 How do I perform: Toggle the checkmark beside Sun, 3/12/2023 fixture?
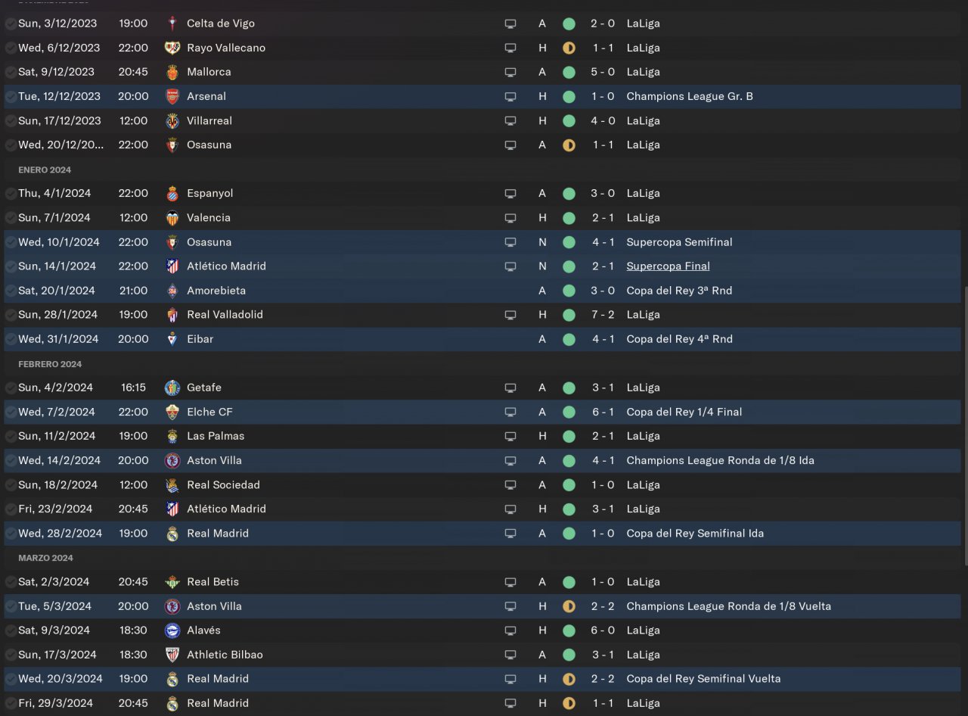tap(11, 23)
